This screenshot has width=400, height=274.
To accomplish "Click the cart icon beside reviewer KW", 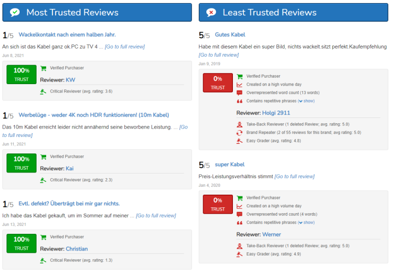I will point(44,68).
